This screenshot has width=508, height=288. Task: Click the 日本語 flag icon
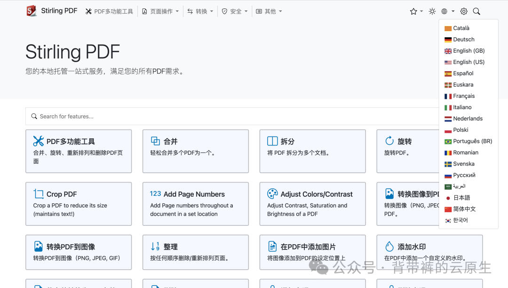point(448,198)
